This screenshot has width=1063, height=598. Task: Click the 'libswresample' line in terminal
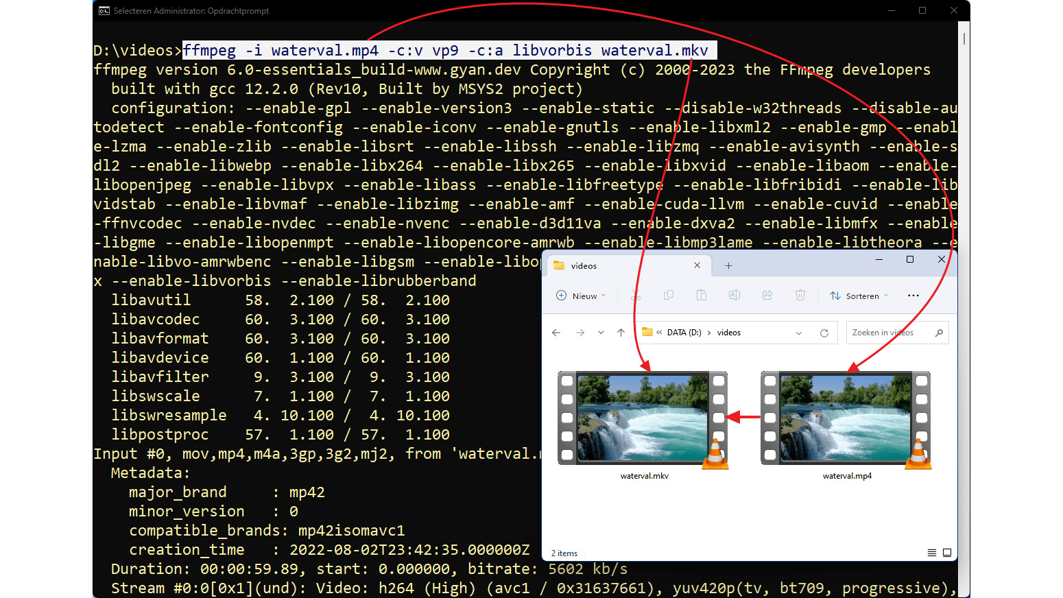[x=281, y=416]
